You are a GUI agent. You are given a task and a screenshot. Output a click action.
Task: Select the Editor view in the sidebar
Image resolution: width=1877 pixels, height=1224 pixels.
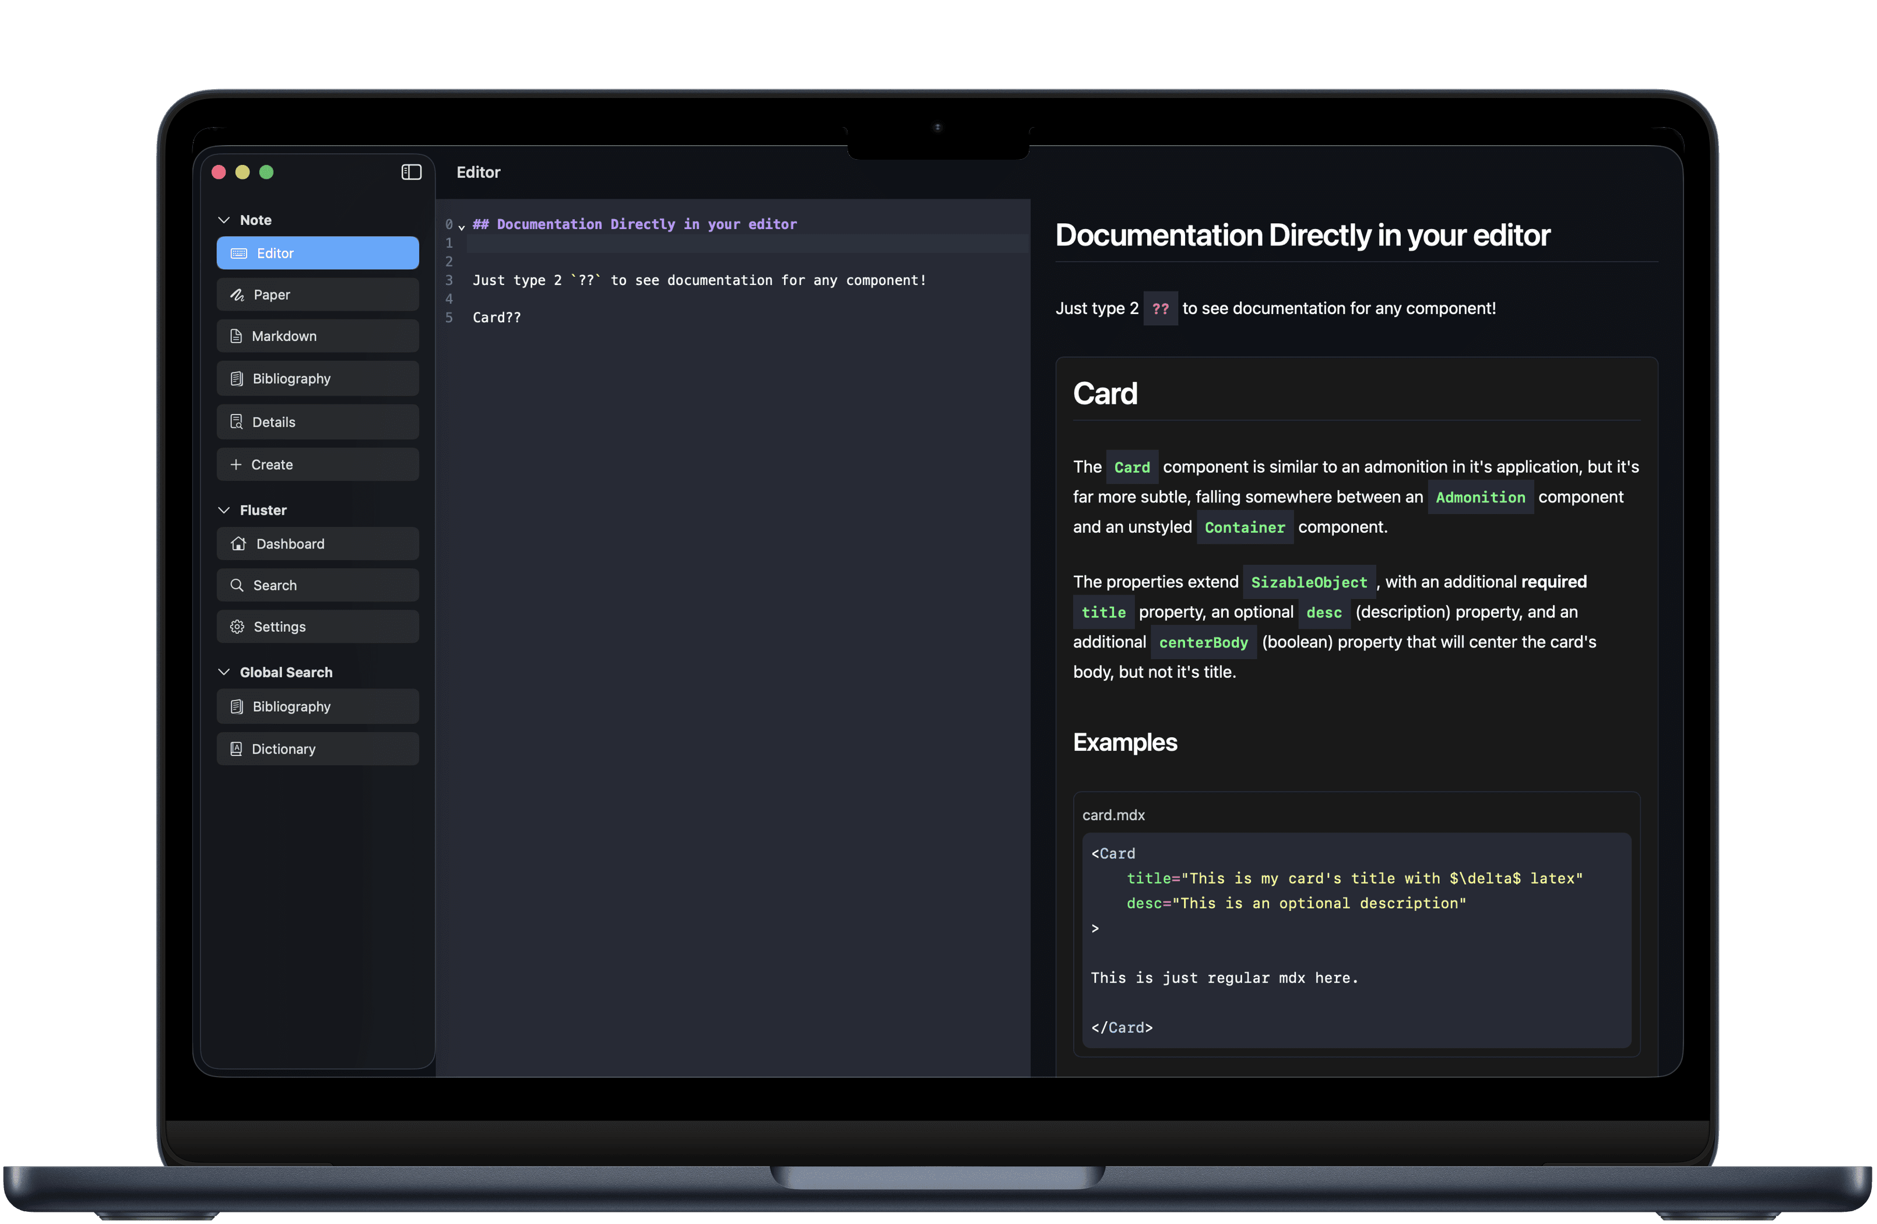317,252
